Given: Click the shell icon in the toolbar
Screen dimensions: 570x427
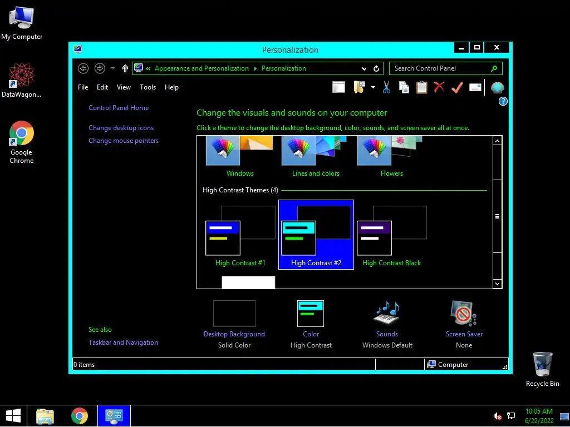Looking at the screenshot, I should pyautogui.click(x=497, y=87).
